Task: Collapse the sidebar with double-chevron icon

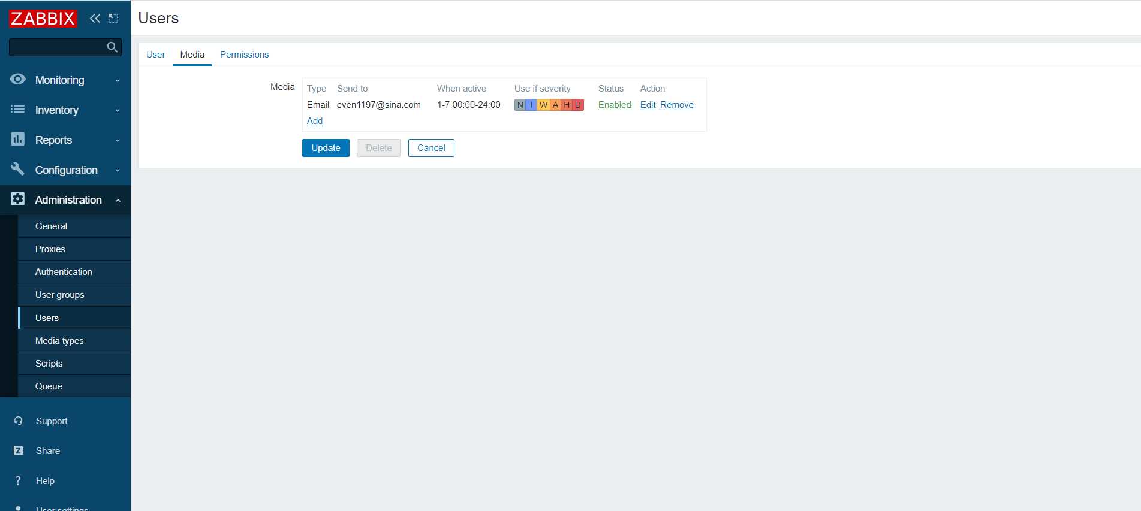Action: 95,19
